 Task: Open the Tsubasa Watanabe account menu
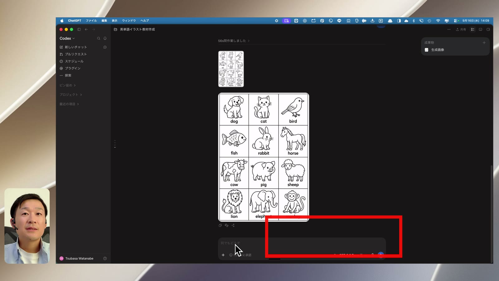click(x=77, y=259)
